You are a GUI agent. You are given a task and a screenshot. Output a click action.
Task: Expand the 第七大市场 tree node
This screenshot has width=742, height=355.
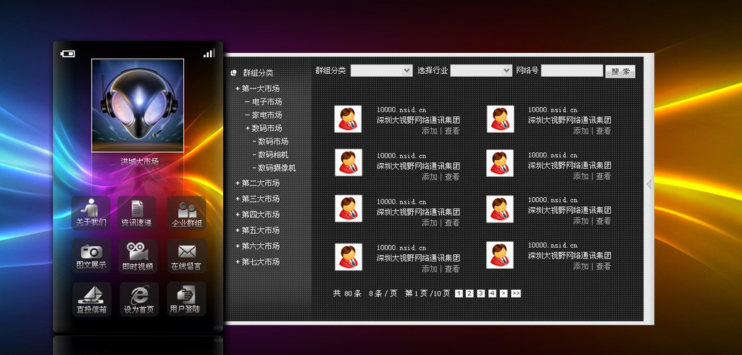pyautogui.click(x=257, y=262)
